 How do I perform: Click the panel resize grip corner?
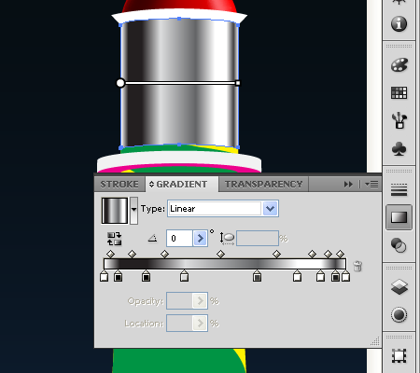[x=375, y=341]
